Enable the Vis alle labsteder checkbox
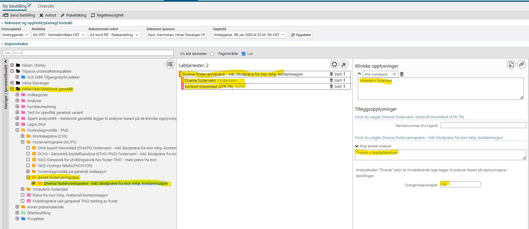The width and height of the screenshot is (529, 229). click(212, 54)
